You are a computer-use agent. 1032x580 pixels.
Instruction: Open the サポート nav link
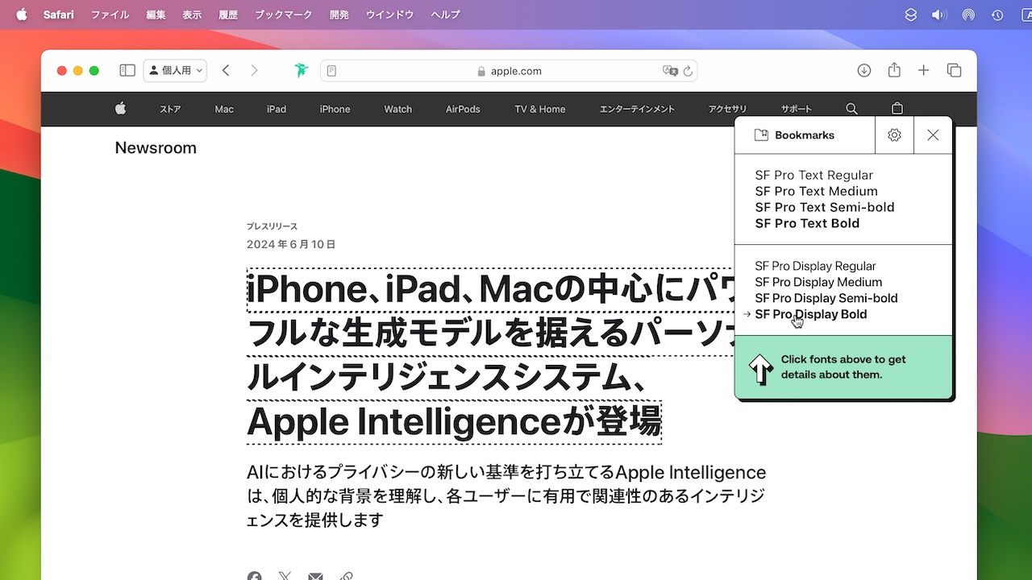click(x=796, y=110)
